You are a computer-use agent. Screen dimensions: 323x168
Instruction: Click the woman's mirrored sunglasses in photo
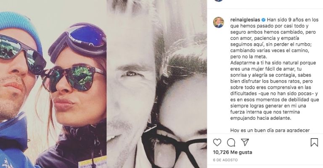pyautogui.click(x=74, y=78)
